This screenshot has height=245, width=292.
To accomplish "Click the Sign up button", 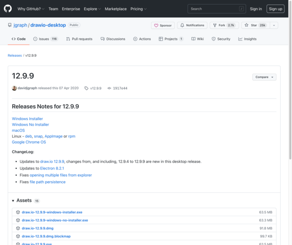I will tap(276, 9).
